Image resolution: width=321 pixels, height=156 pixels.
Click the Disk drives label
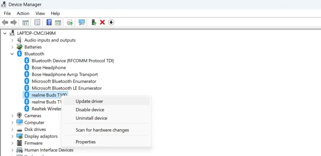tap(35, 129)
